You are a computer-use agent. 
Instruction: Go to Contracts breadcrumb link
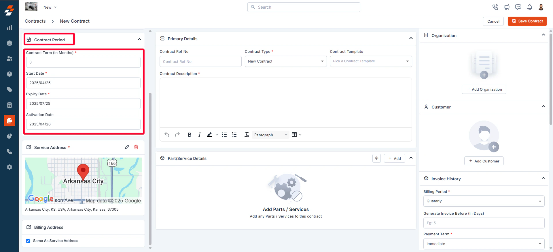pyautogui.click(x=35, y=21)
